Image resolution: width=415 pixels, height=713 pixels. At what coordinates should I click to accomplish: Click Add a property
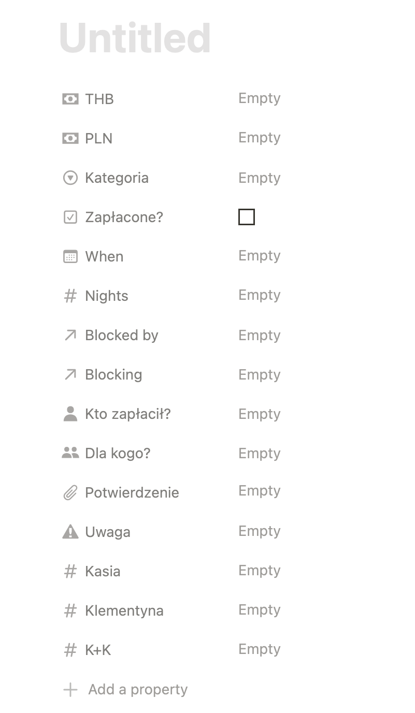137,689
